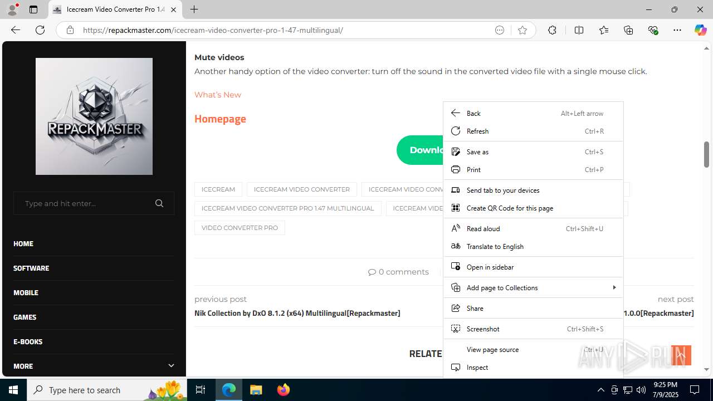Launch Firefox from the taskbar

coord(284,390)
